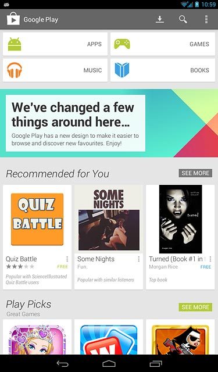Tap the search magnifier icon
This screenshot has width=218, height=372.
[x=183, y=19]
